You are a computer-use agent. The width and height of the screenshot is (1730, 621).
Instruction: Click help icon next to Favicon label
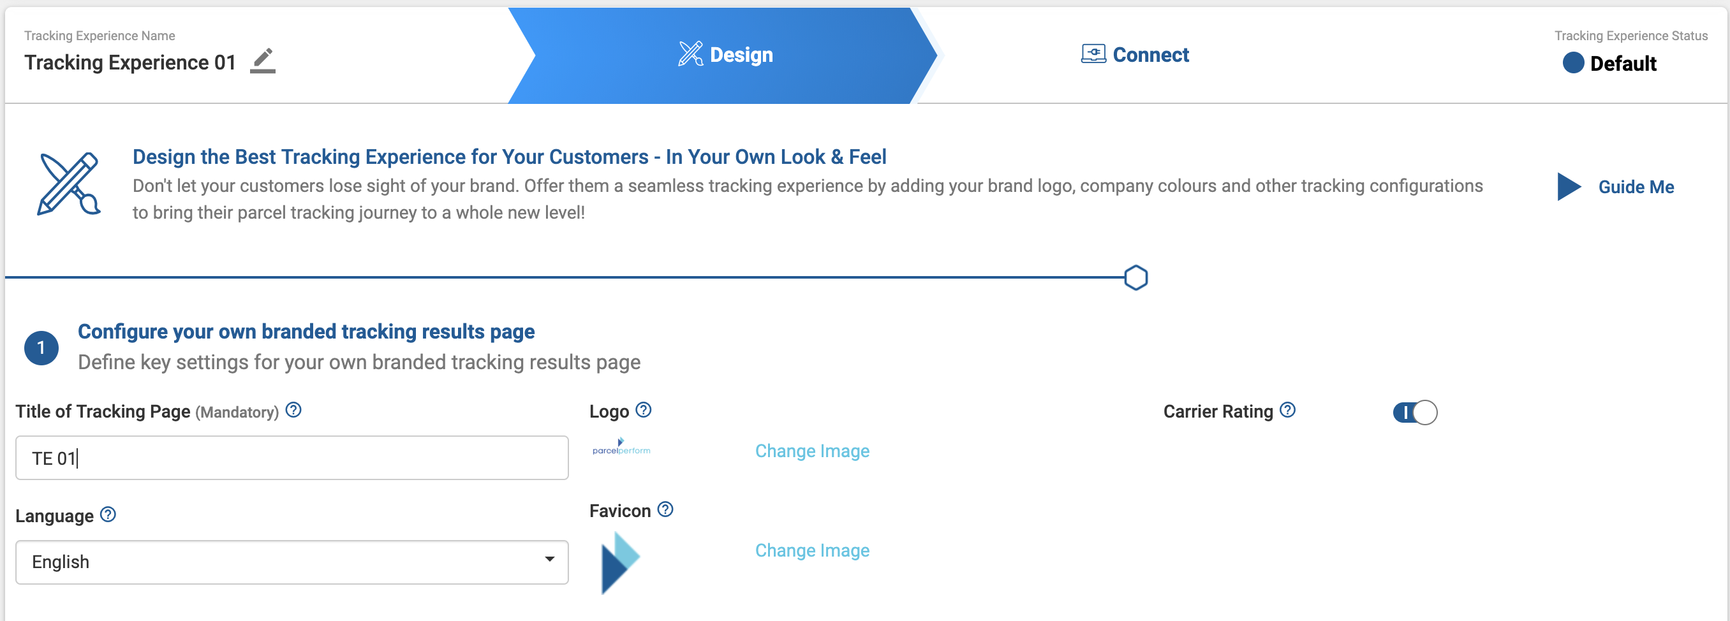(x=665, y=509)
